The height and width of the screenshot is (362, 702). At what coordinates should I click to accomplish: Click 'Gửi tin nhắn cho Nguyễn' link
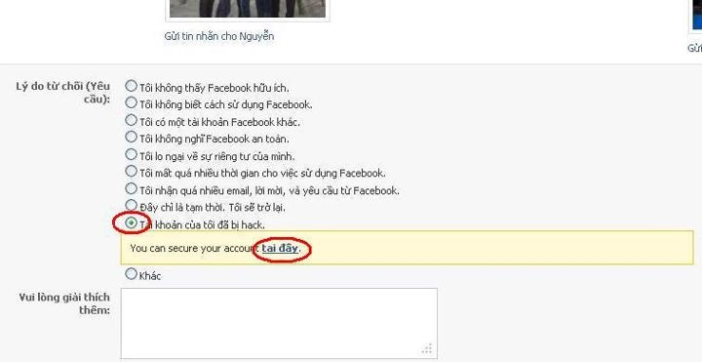coord(219,36)
